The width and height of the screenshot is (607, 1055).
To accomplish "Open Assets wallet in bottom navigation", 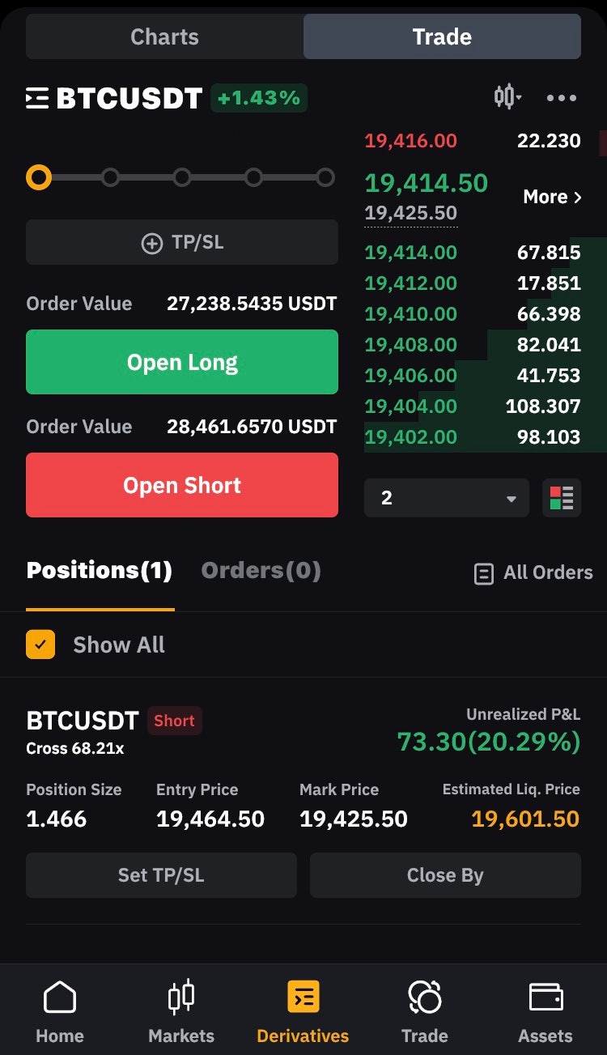I will [545, 1010].
